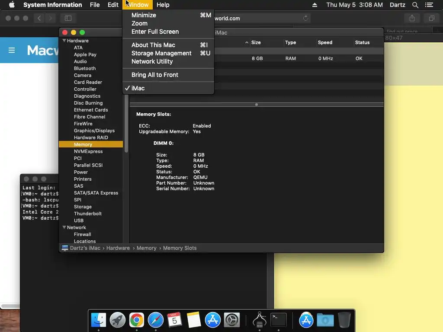Select USB in hardware list

[x=79, y=220]
